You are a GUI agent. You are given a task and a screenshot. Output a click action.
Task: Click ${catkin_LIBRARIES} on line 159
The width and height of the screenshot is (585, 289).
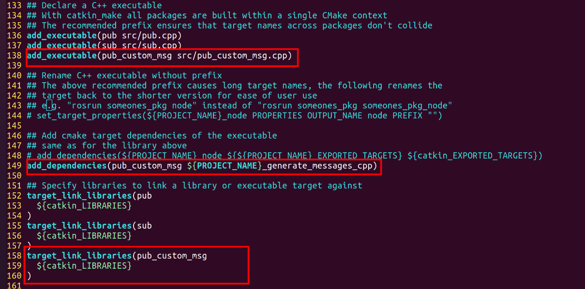[84, 266]
